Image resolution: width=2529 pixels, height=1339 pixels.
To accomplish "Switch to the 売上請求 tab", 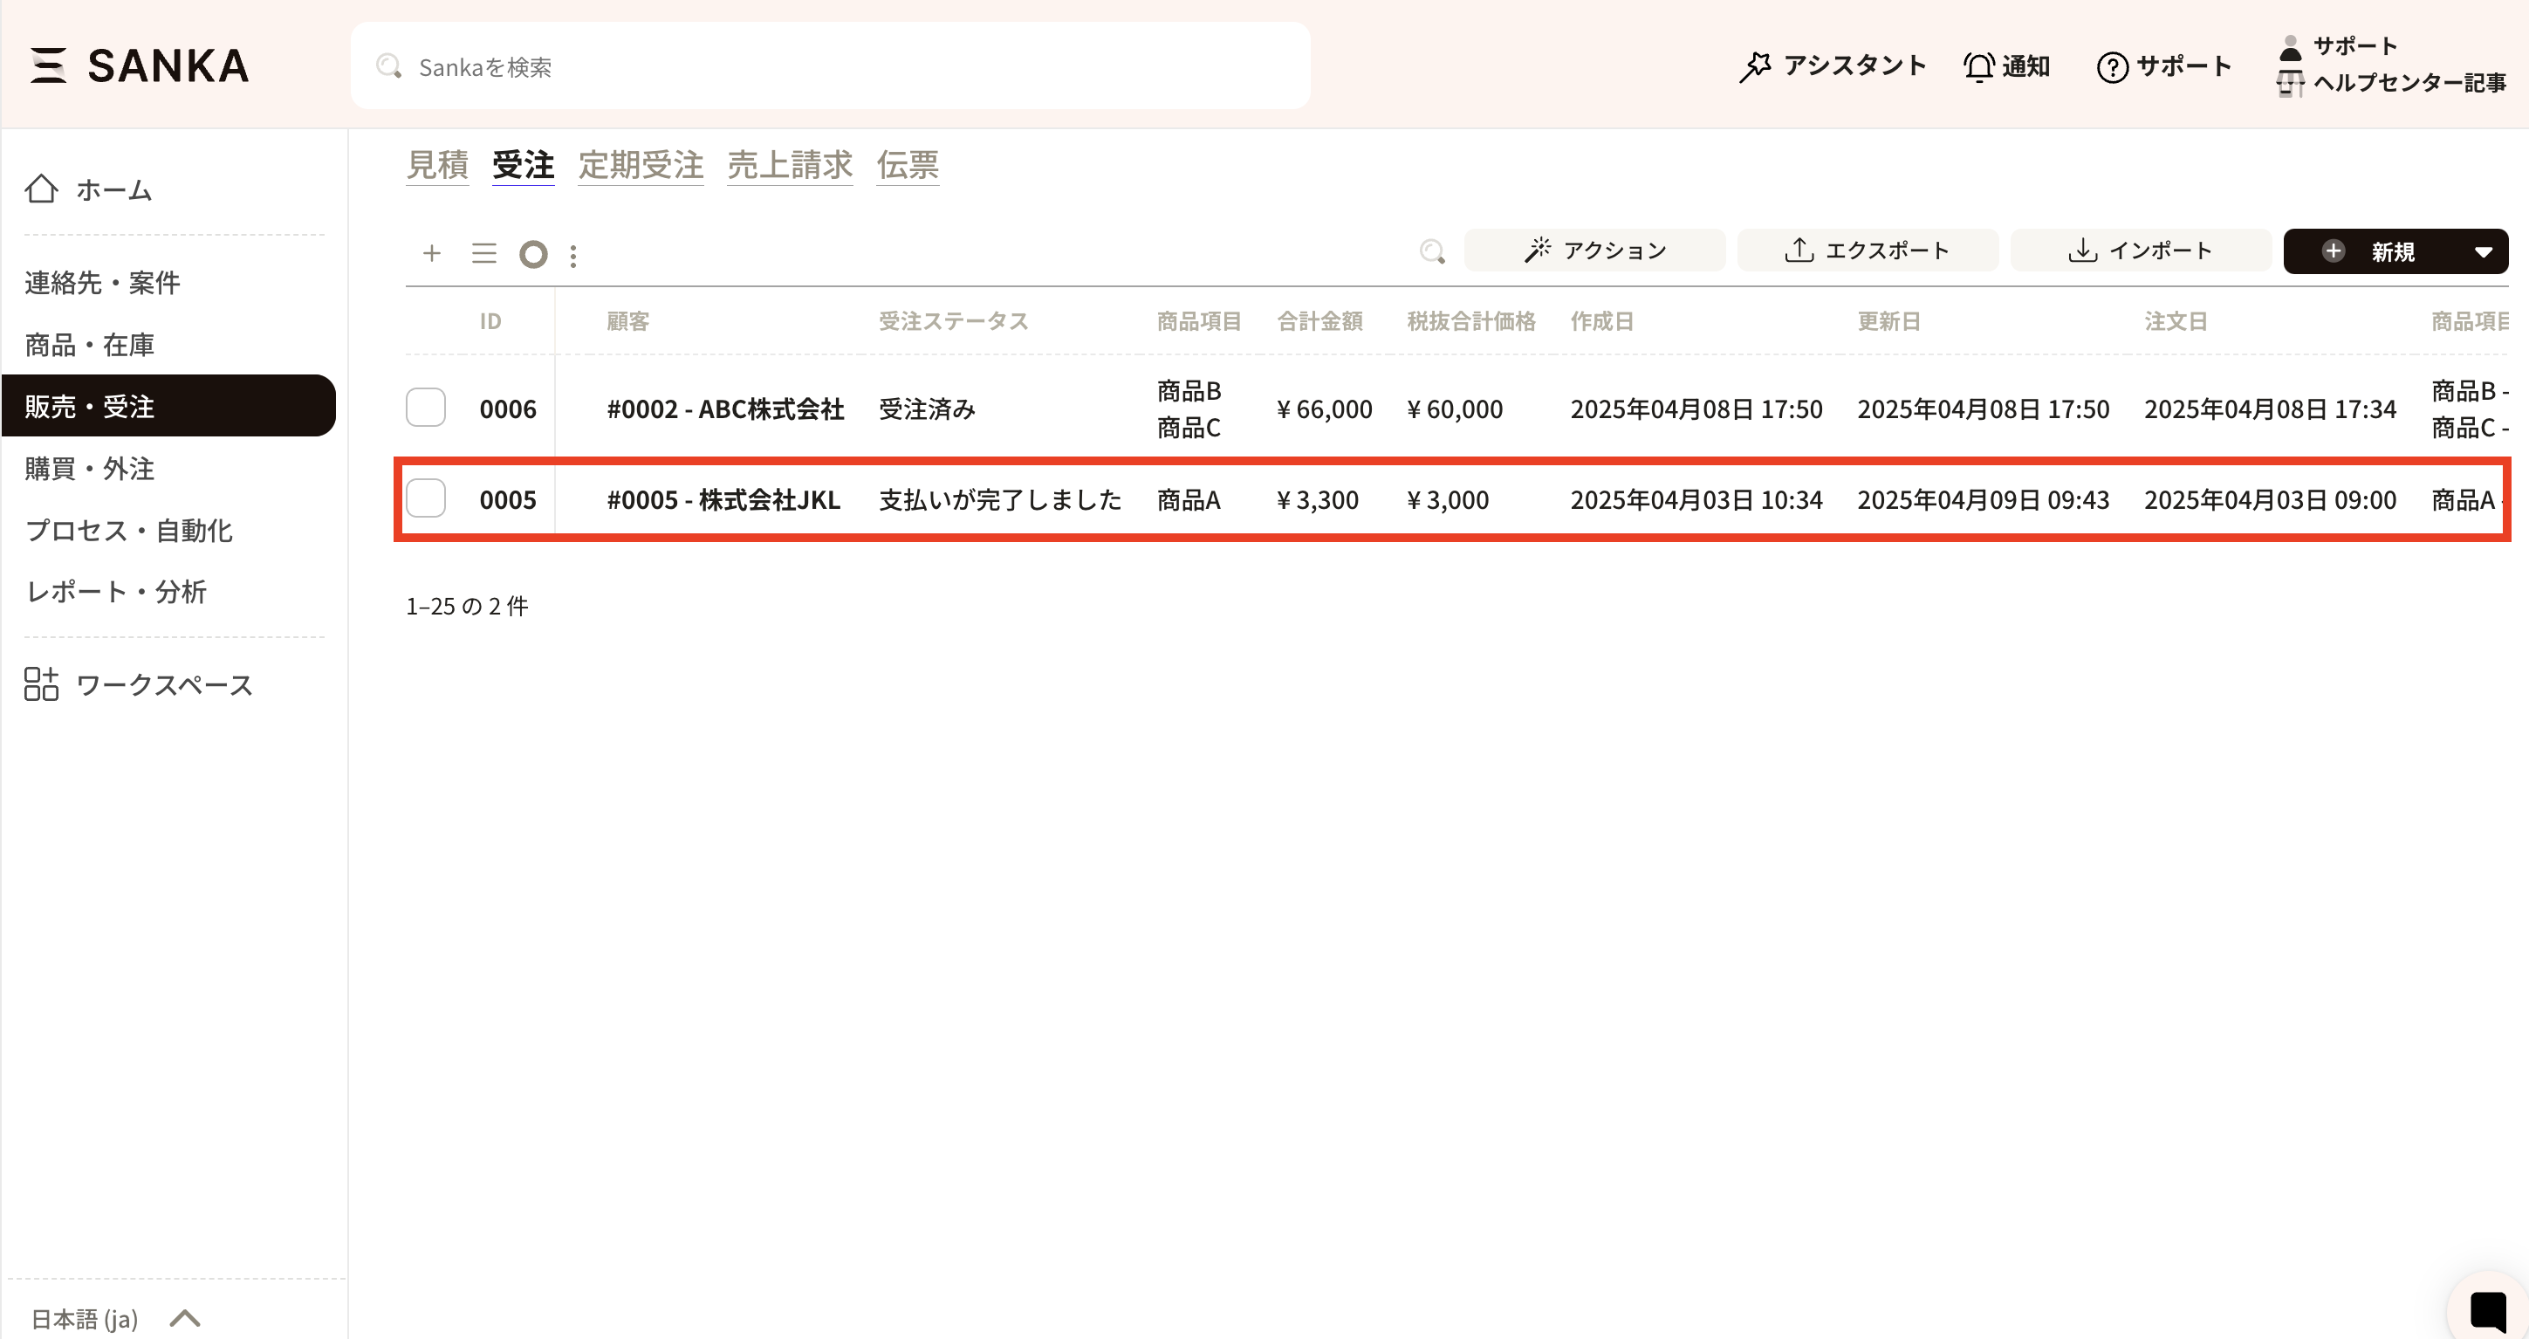I will click(x=789, y=164).
